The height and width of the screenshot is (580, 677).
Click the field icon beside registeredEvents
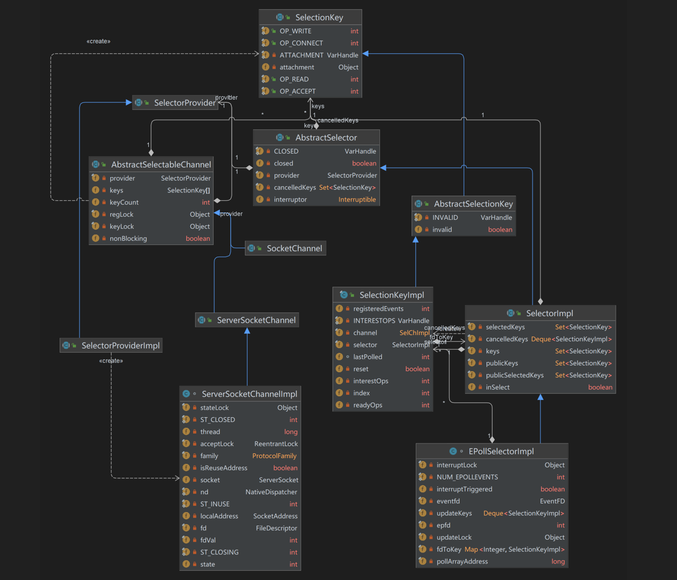339,309
